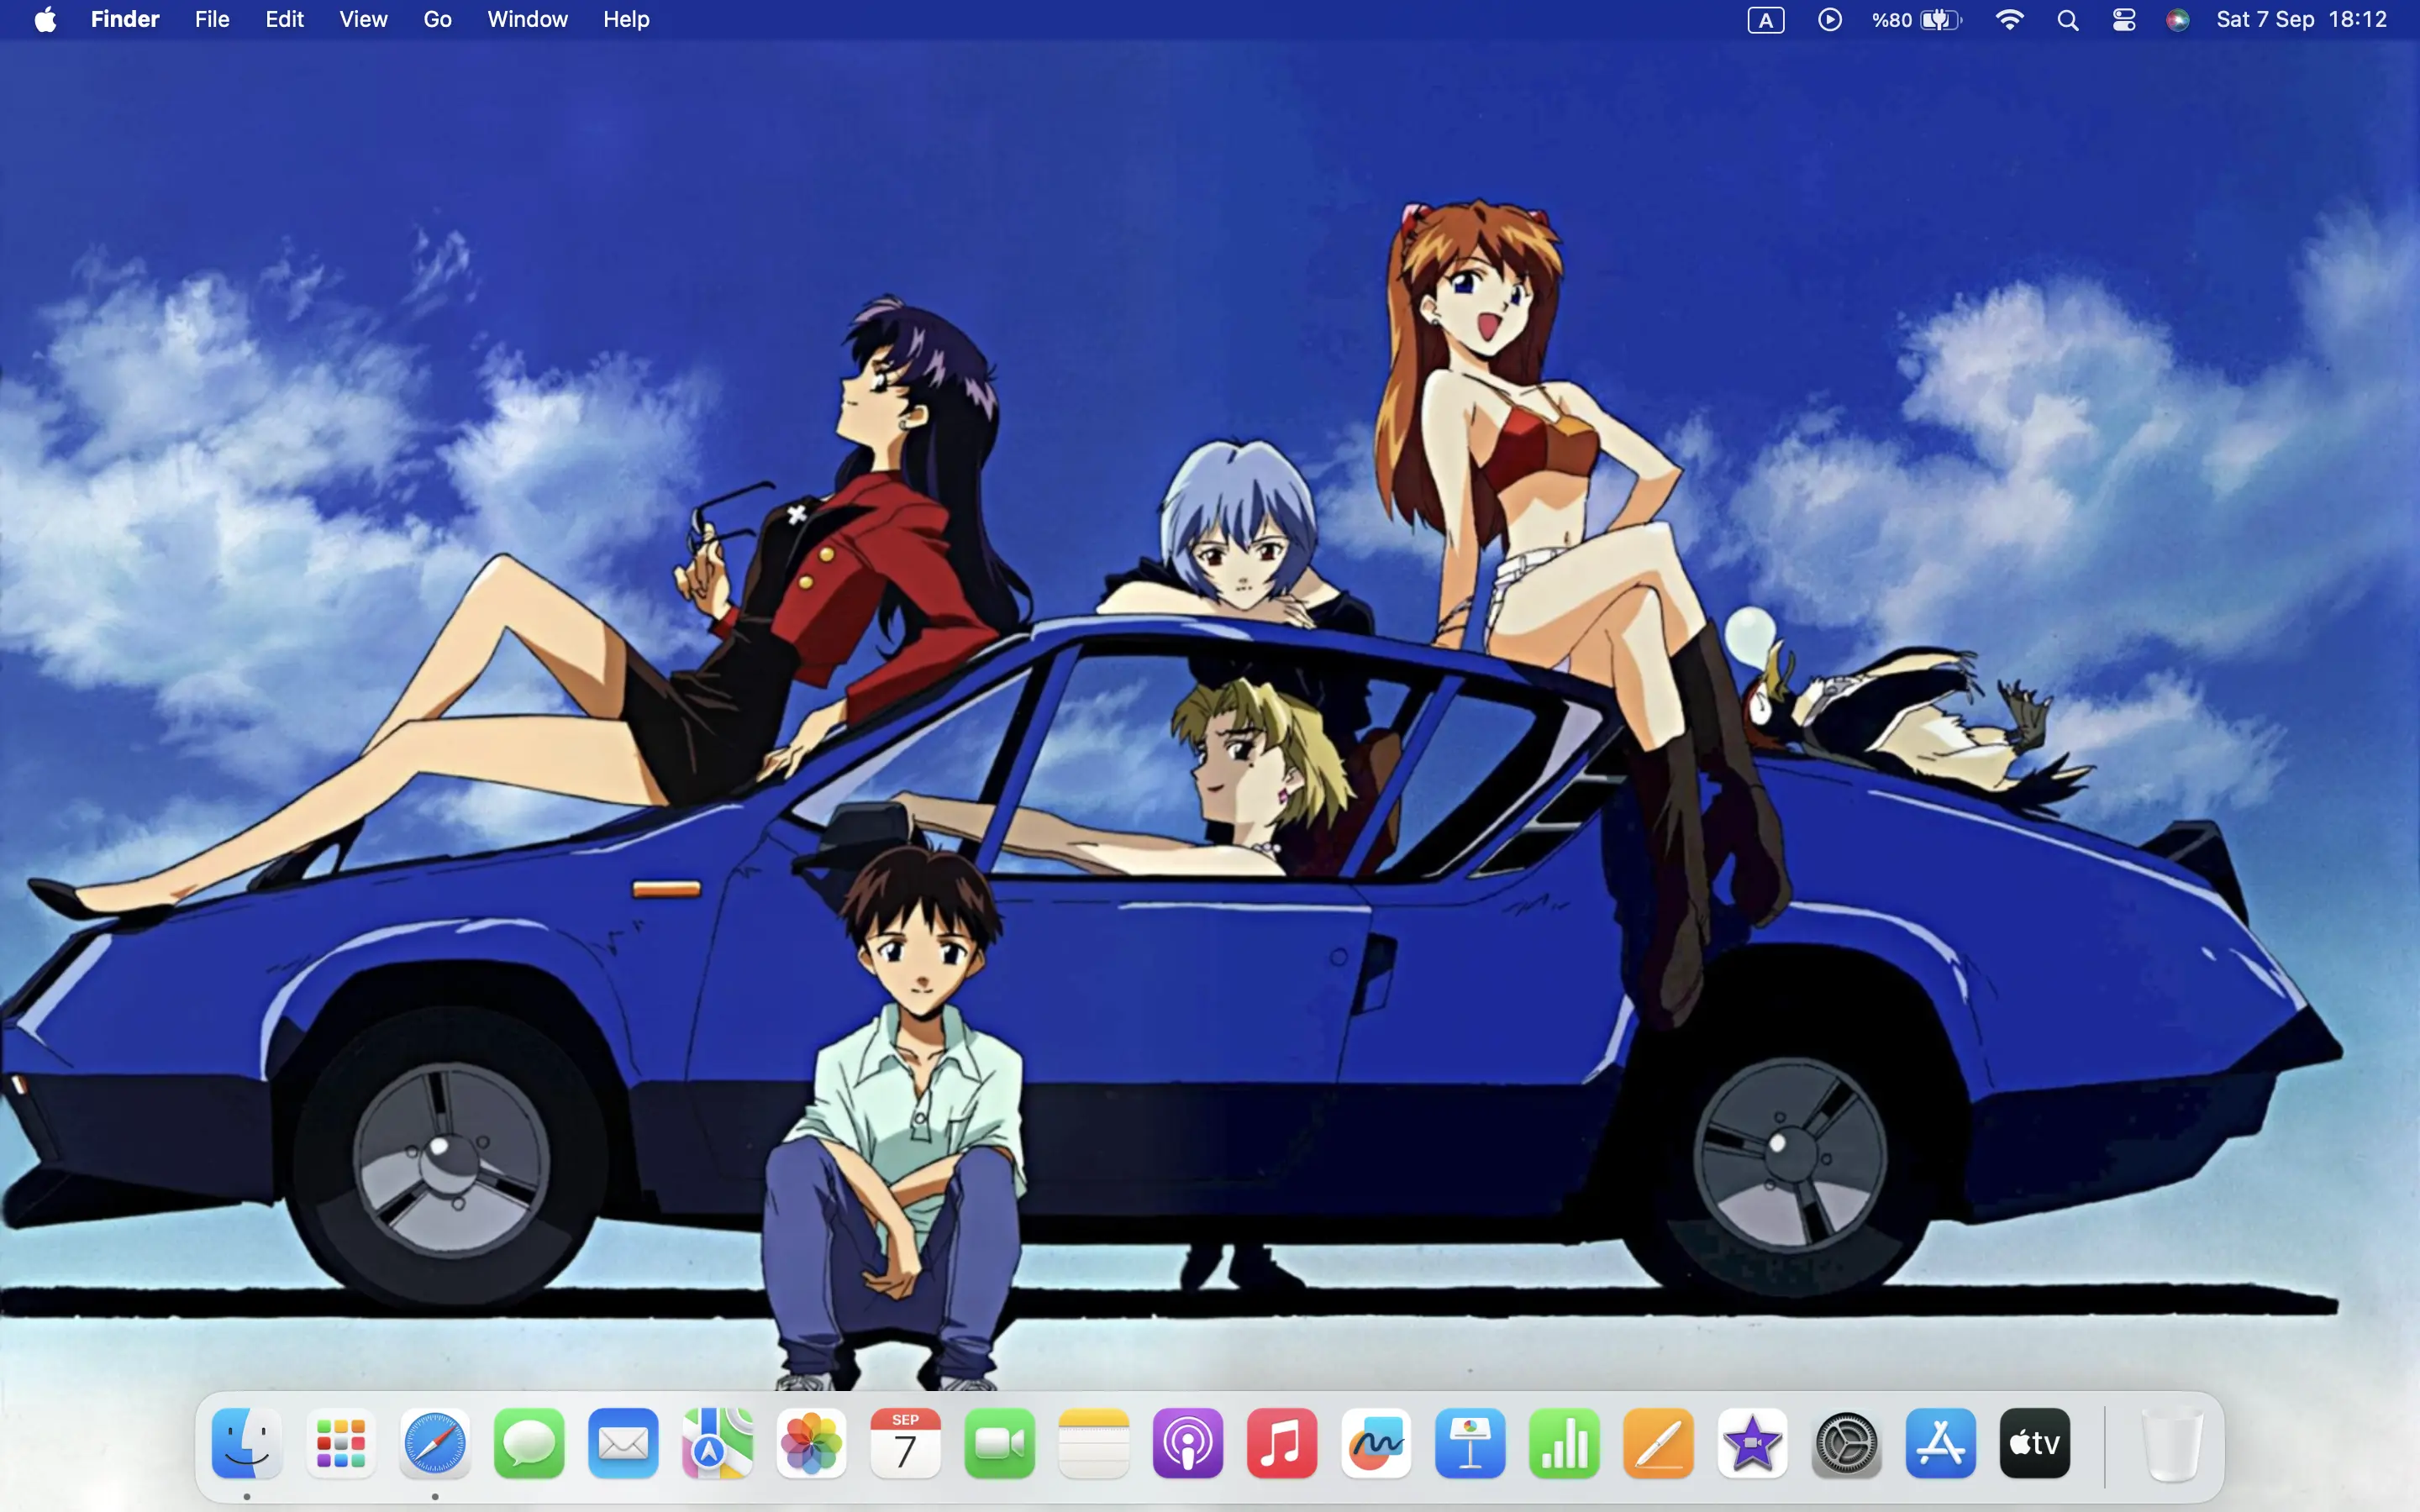Viewport: 2420px width, 1512px height.
Task: Open the Numbers app
Action: point(1565,1443)
